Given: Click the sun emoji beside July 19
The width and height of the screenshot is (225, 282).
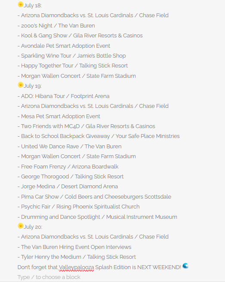Looking at the screenshot, I should pyautogui.click(x=21, y=85).
